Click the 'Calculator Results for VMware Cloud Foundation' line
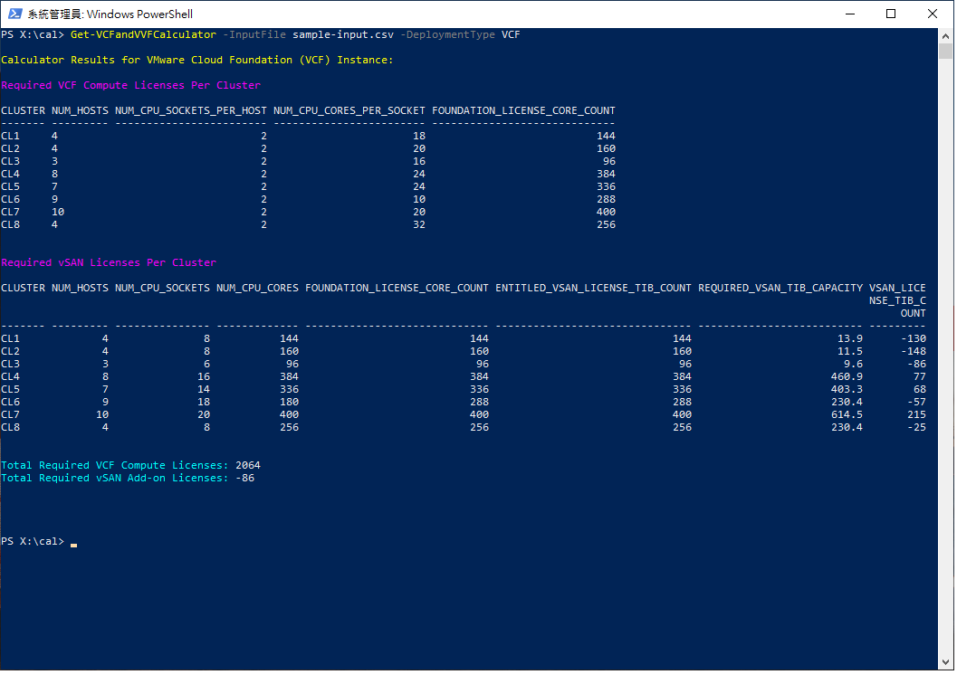Viewport: 957px width, 684px height. (x=197, y=60)
